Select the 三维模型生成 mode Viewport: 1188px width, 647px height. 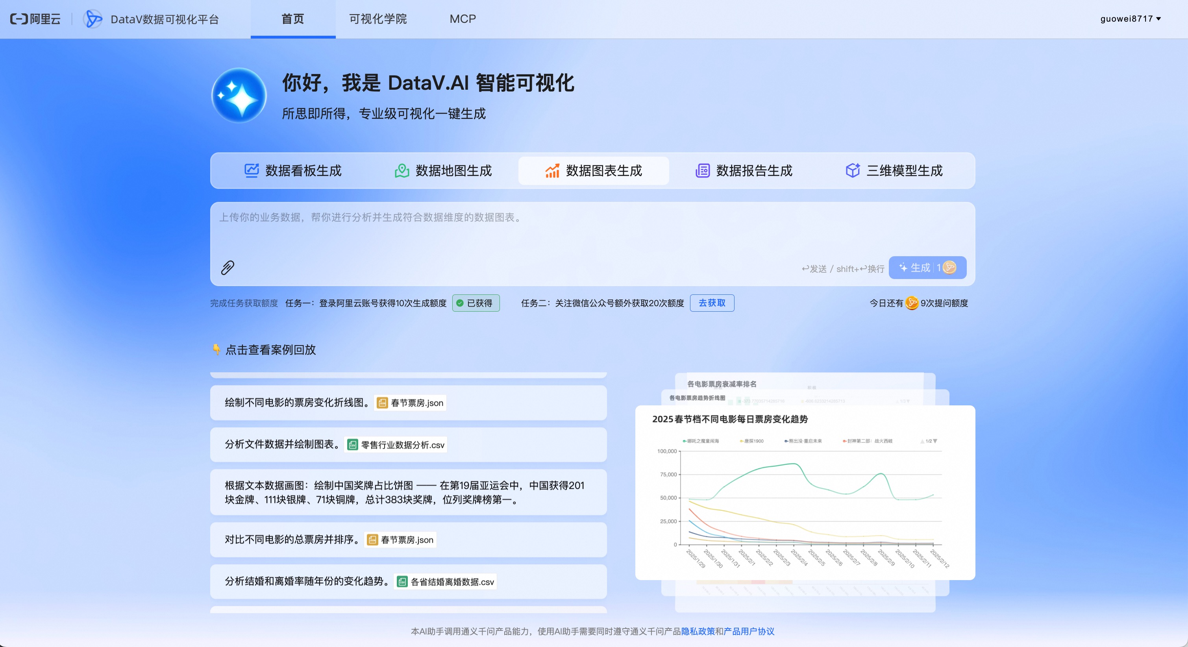pos(894,171)
